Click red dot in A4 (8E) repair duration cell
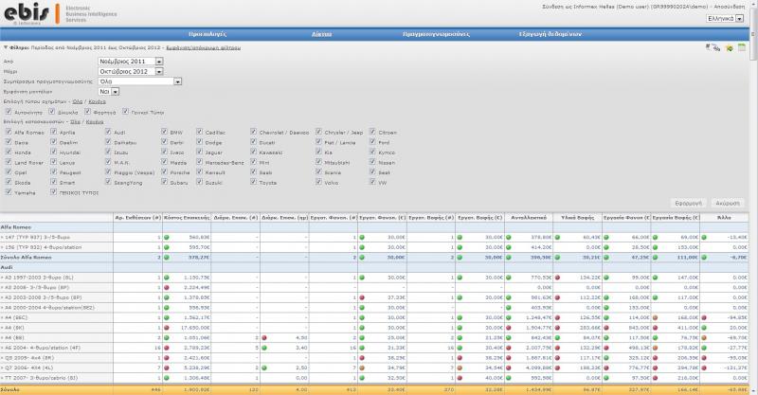Image resolution: width=758 pixels, height=395 pixels. click(264, 338)
